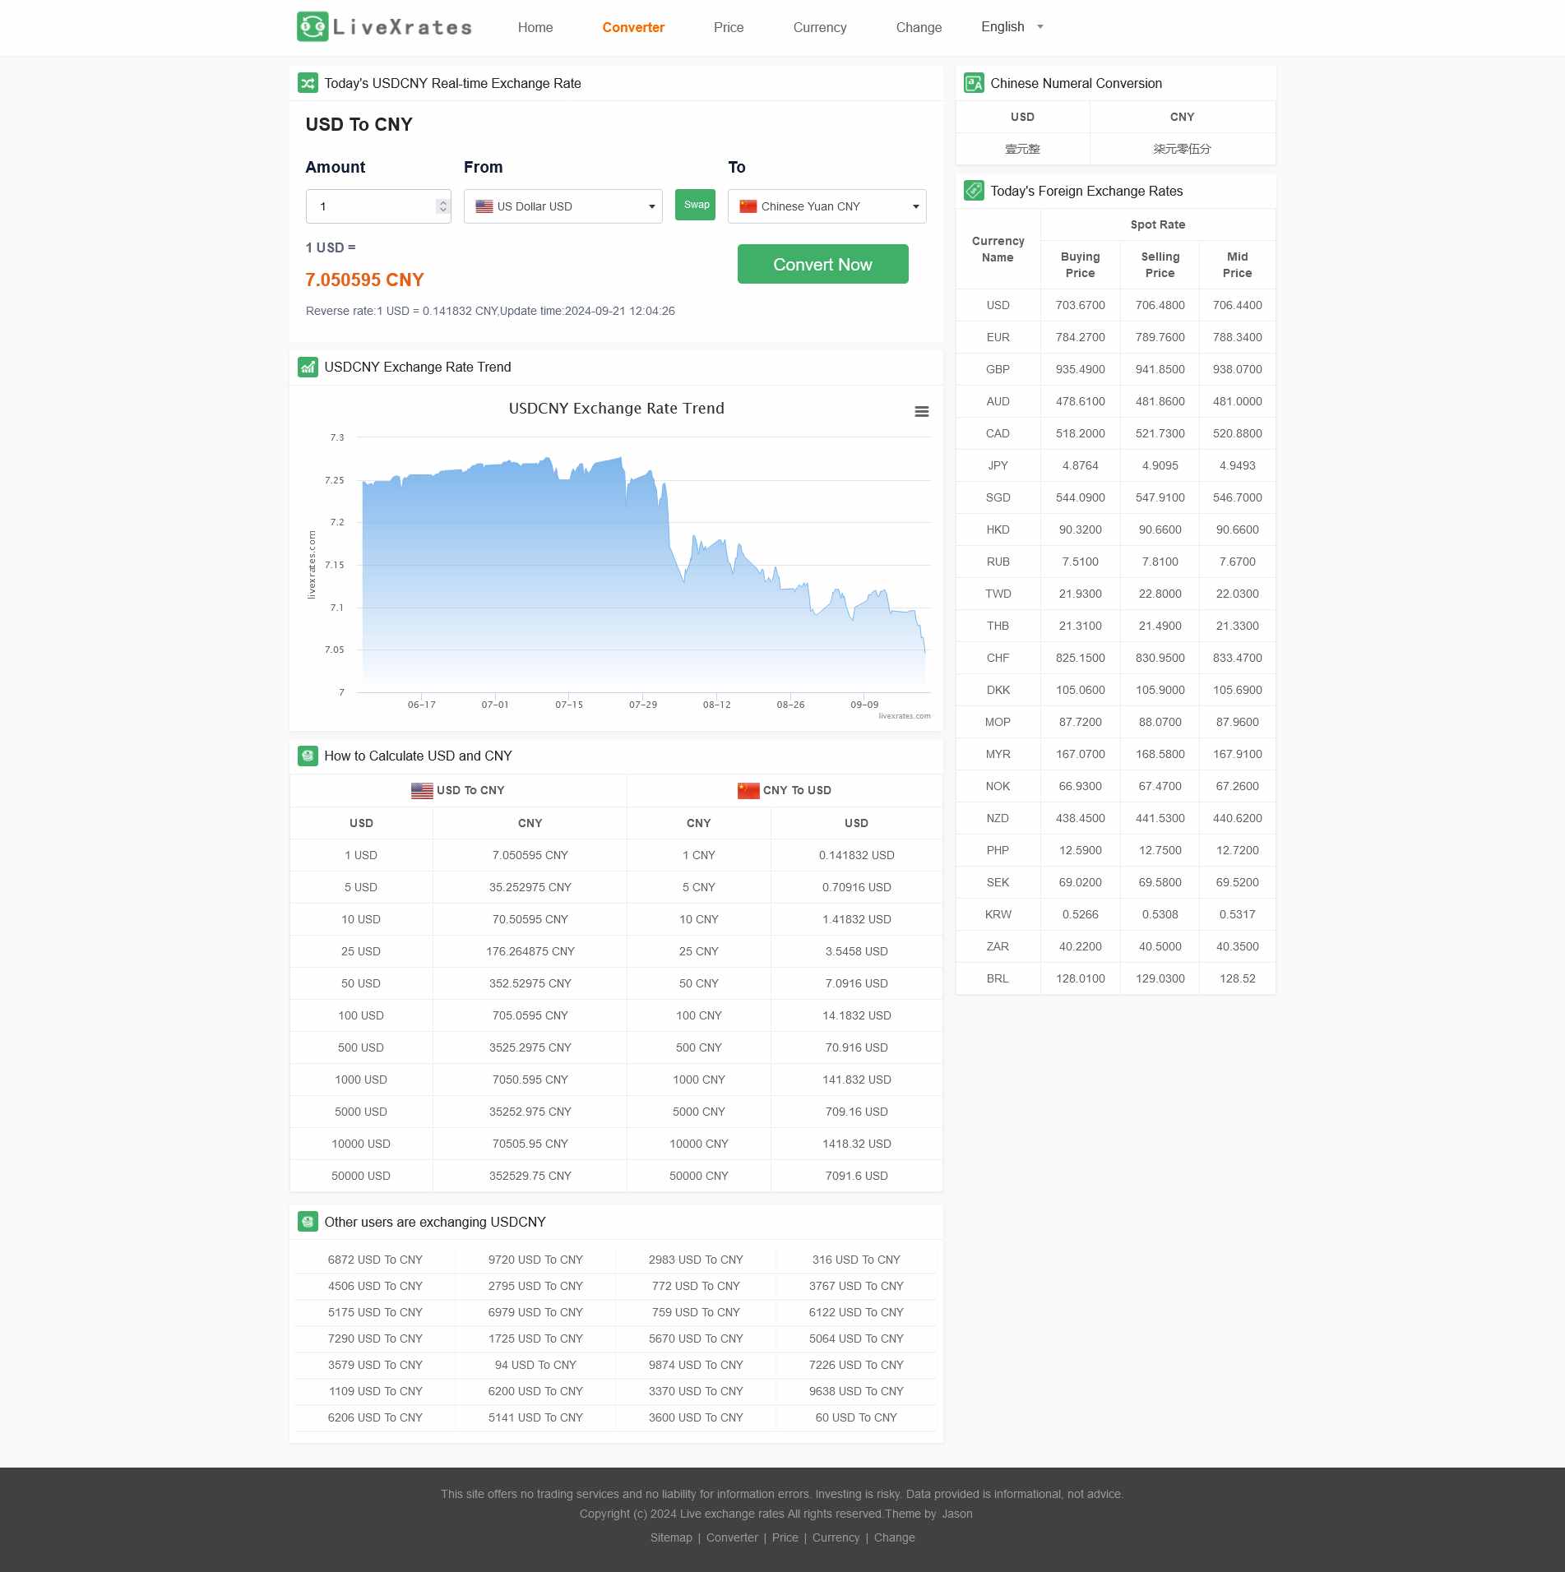Click the 7.050595 CNY result value
1565x1572 pixels.
click(364, 280)
